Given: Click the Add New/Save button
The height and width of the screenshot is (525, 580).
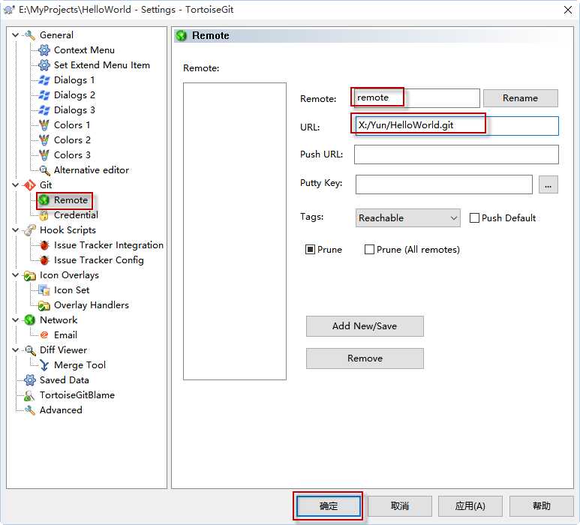Looking at the screenshot, I should click(x=365, y=326).
